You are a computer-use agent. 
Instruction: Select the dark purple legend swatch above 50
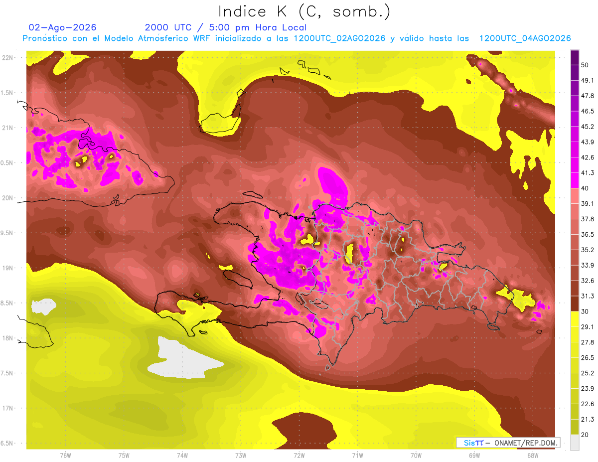pyautogui.click(x=575, y=57)
